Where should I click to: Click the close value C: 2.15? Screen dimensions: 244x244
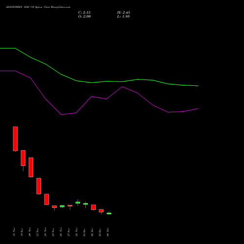(84, 13)
